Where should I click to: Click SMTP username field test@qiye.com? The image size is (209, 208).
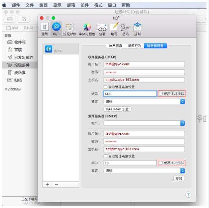pos(144,133)
